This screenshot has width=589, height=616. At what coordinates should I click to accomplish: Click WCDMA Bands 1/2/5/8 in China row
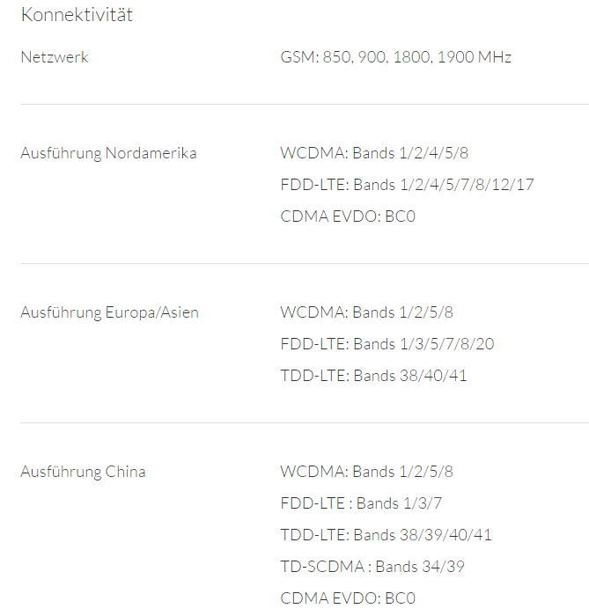point(366,472)
